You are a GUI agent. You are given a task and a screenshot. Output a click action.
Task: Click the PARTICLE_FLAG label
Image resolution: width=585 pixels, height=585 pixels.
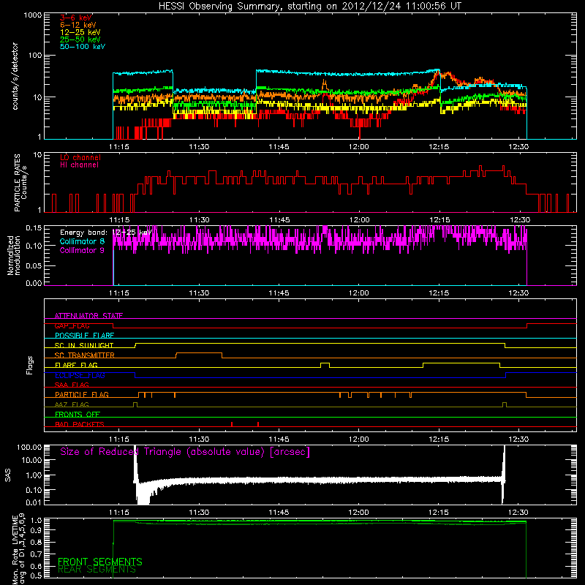click(82, 394)
